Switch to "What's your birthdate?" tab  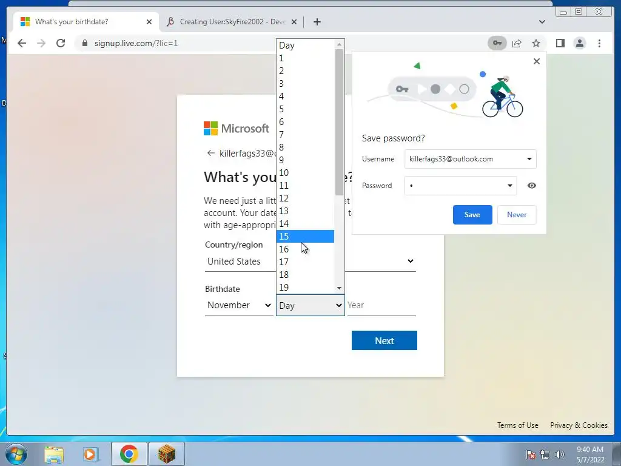[x=86, y=22]
